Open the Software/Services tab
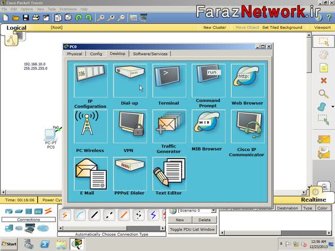This screenshot has width=335, height=251. (150, 54)
